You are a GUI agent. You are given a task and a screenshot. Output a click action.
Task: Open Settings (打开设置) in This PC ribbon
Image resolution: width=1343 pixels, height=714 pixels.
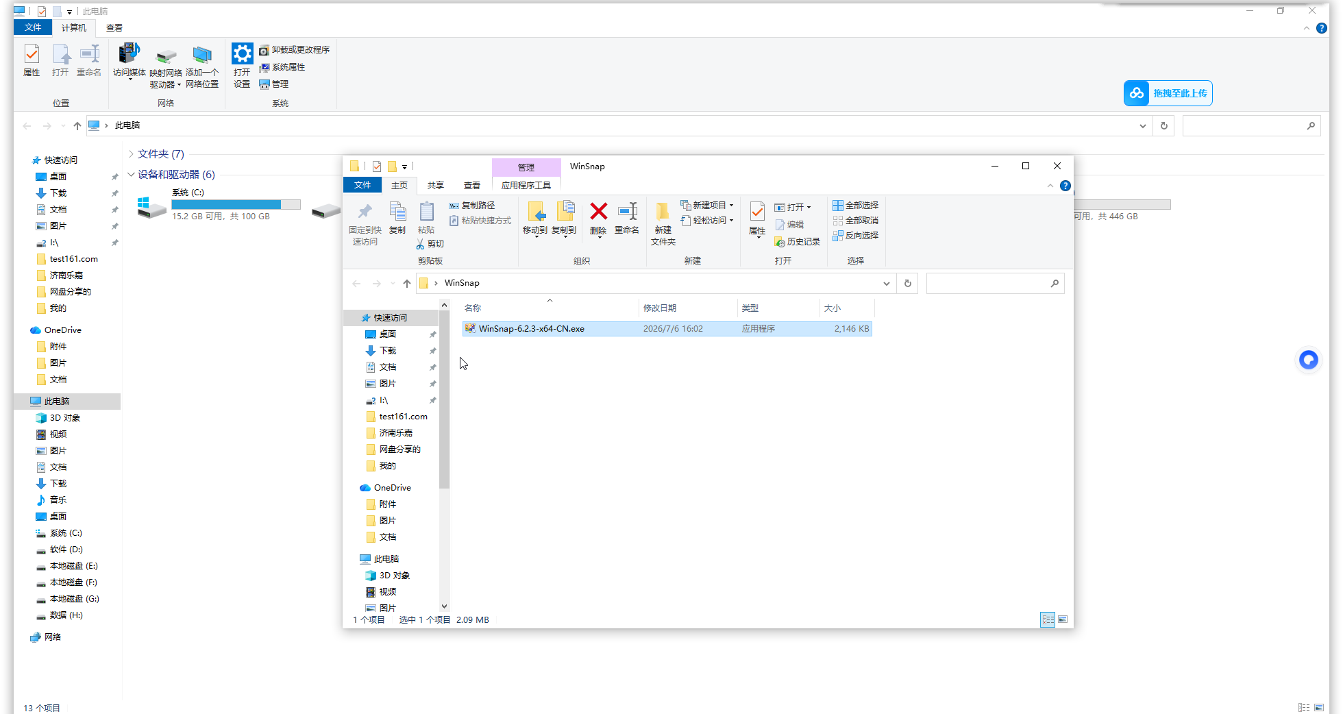(242, 66)
